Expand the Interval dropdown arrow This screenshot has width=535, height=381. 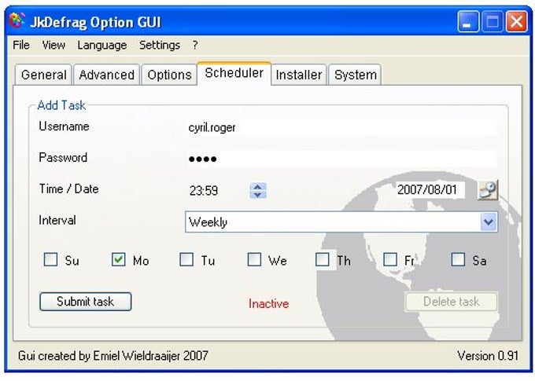point(489,222)
